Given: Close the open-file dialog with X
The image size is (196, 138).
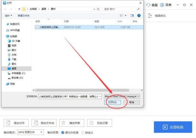Looking at the screenshot, I should tap(140, 3).
